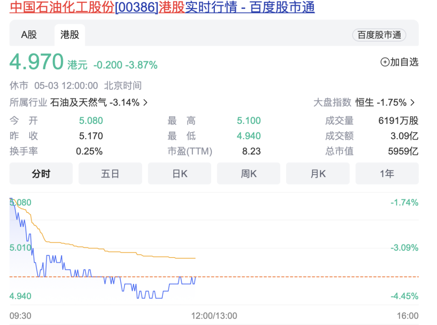Screen dimensions: 437x325
Task: Switch chart to 周K view
Action: point(248,174)
